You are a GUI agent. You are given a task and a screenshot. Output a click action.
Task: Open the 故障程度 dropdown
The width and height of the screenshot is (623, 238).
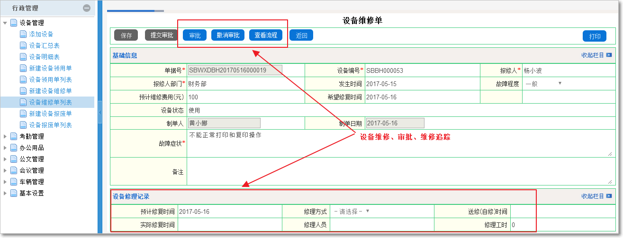(543, 84)
